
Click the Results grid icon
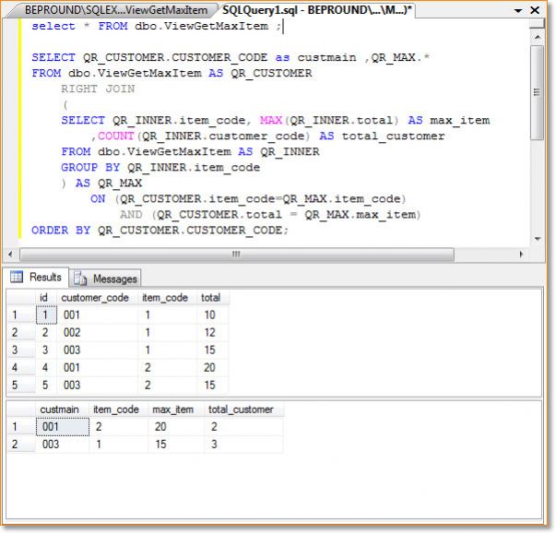point(17,278)
